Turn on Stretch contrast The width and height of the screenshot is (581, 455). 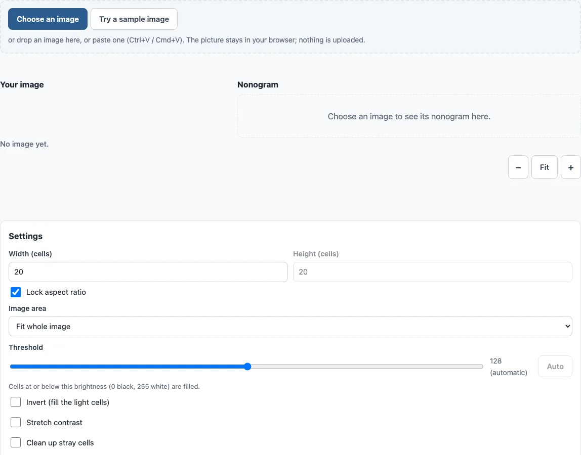[16, 423]
